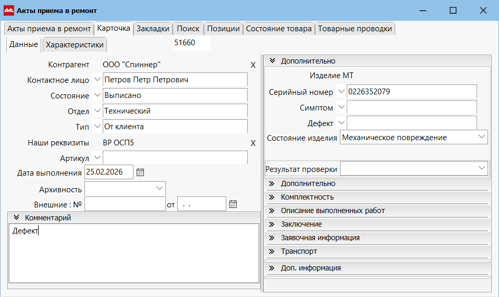499x297 pixels.
Task: Open Серийный номер lookup arrow
Action: tap(341, 92)
